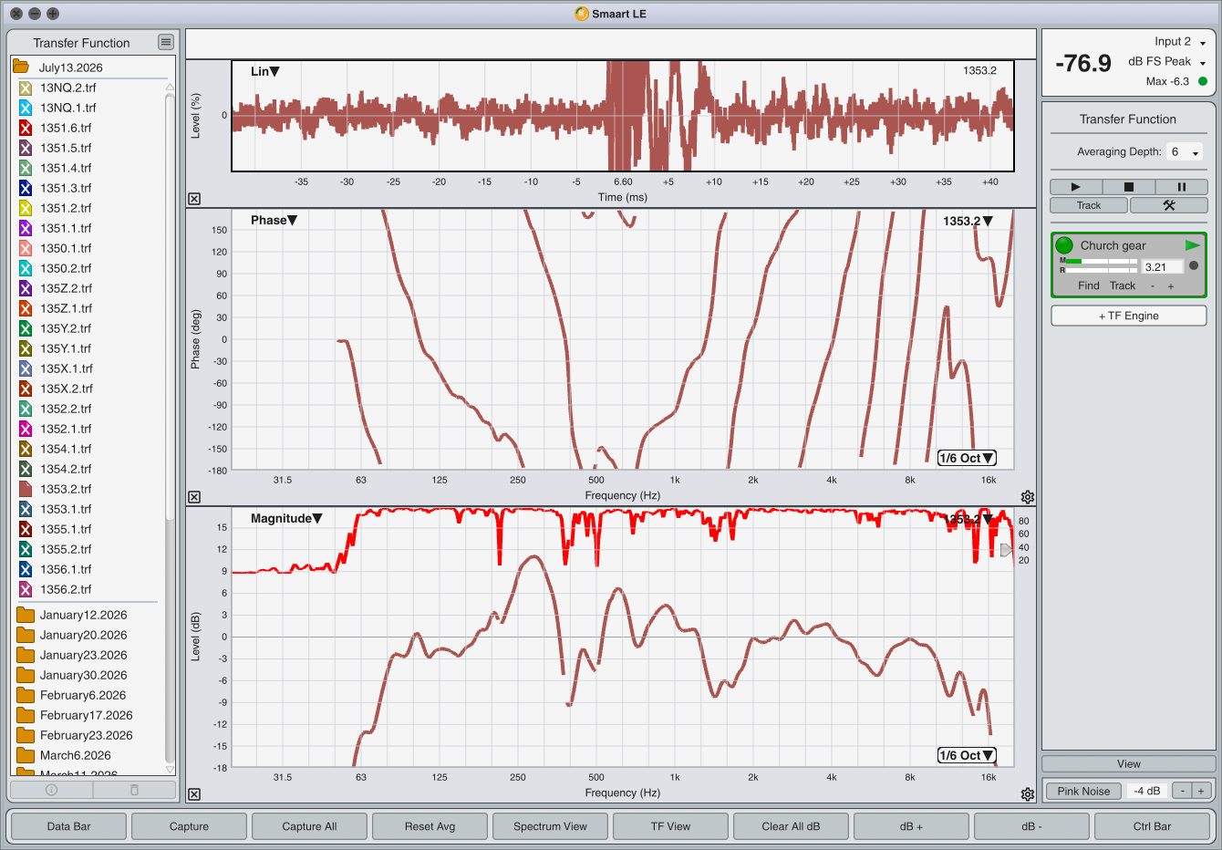Open the Input 2 selector dropdown

[x=1180, y=41]
